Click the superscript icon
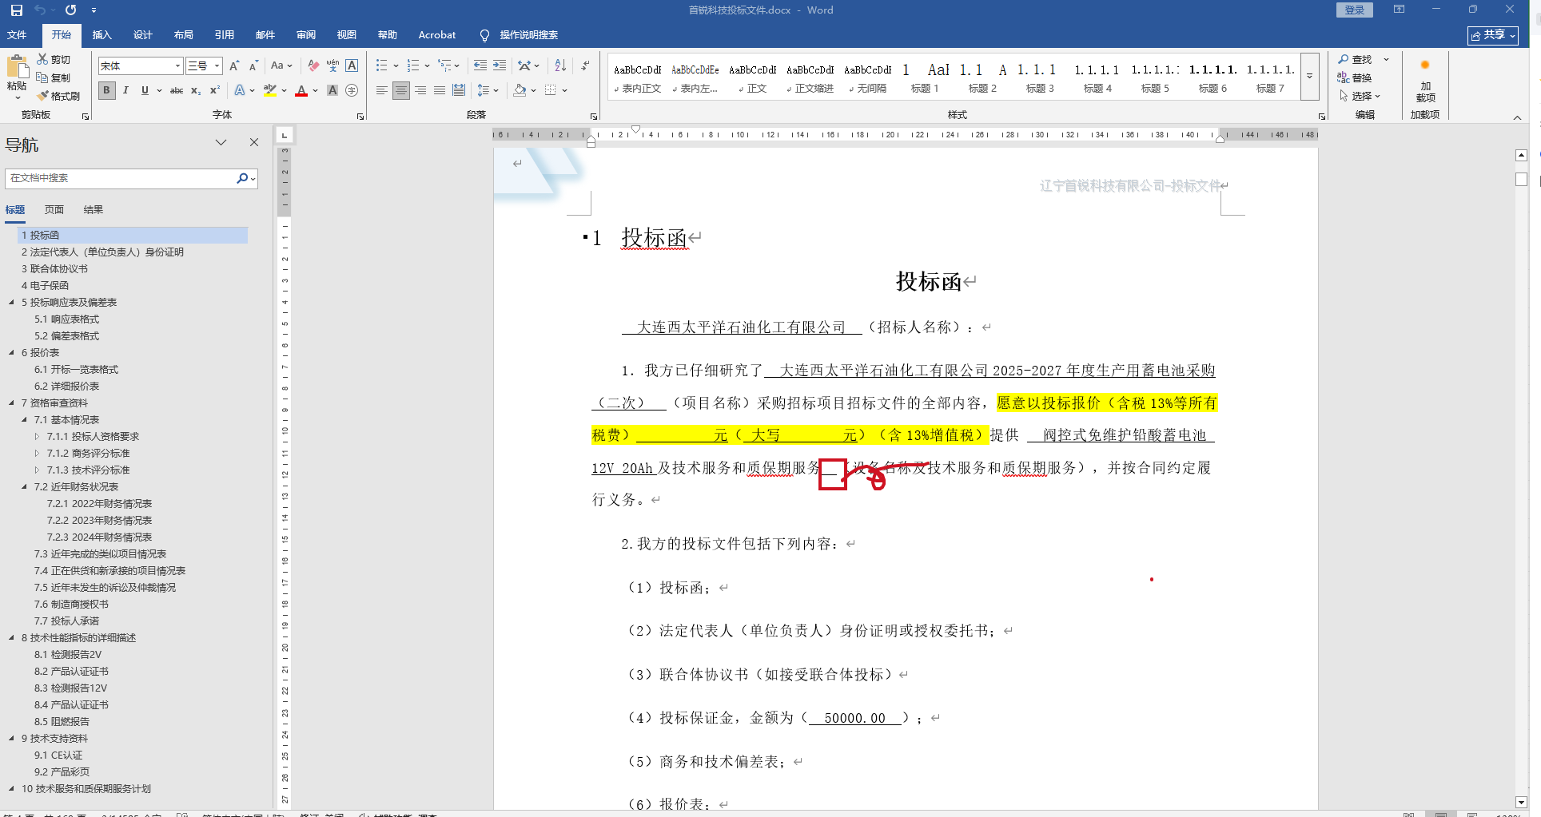This screenshot has width=1541, height=817. pyautogui.click(x=214, y=90)
